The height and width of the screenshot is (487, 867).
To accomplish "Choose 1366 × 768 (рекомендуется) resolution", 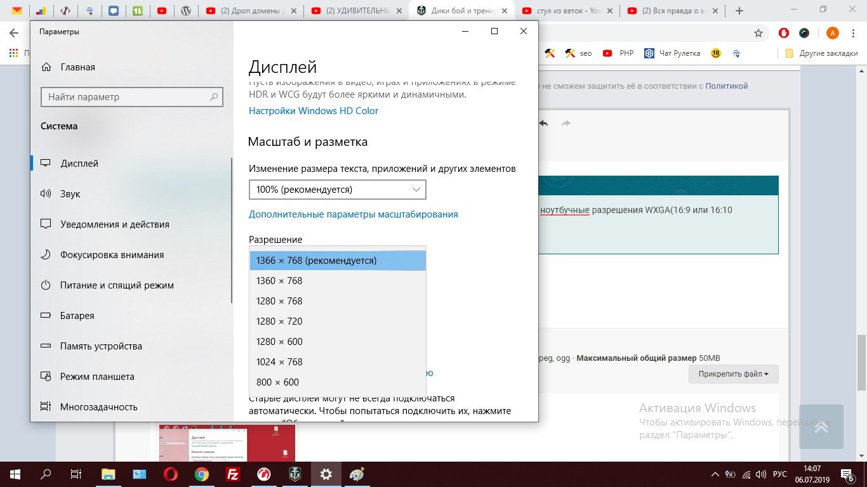I will [338, 261].
